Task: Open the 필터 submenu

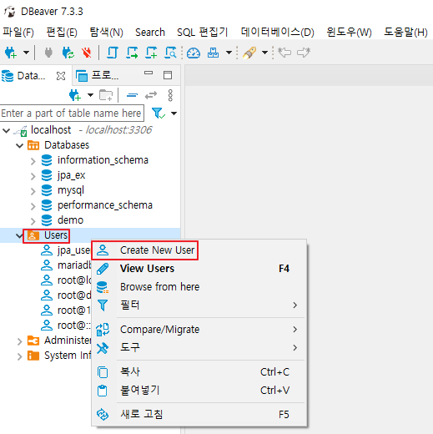Action: point(199,305)
